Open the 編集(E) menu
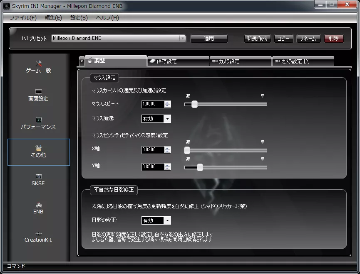 53,18
